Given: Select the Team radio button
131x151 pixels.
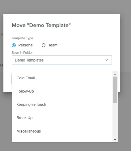Looking at the screenshot, I should pyautogui.click(x=44, y=45).
